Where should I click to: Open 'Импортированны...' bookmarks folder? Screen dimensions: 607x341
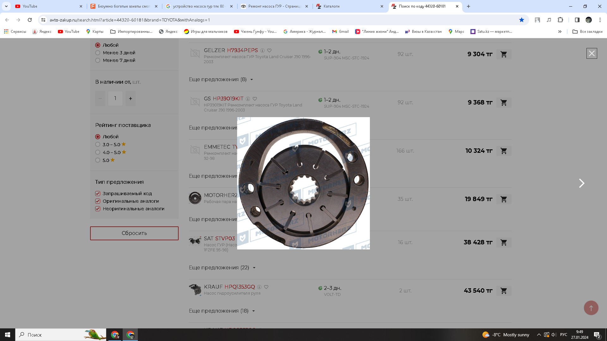tap(131, 32)
